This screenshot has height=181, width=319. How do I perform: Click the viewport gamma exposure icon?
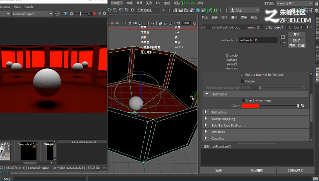178,23
